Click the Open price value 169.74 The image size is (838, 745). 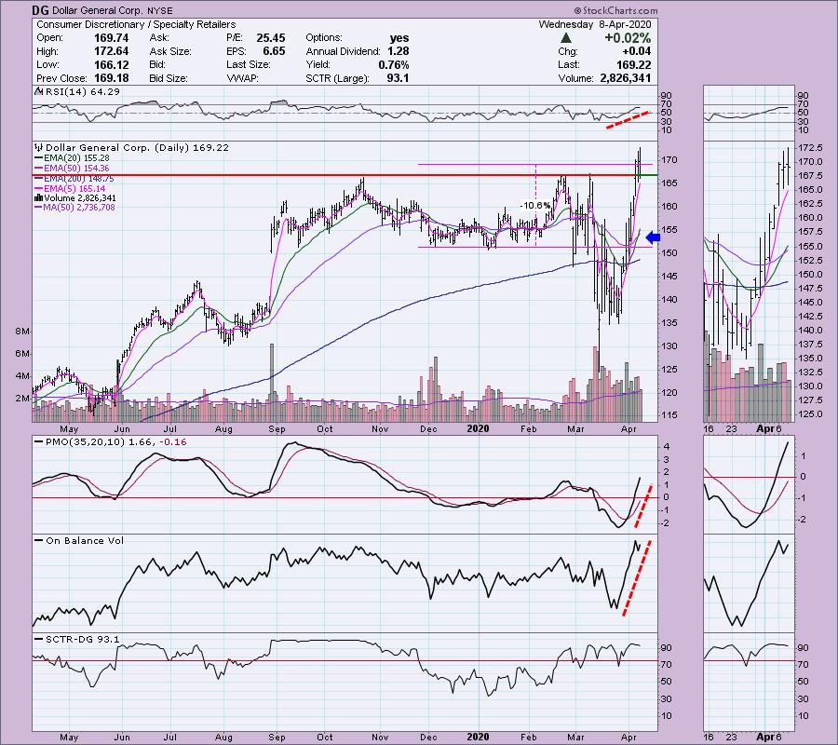(x=111, y=38)
